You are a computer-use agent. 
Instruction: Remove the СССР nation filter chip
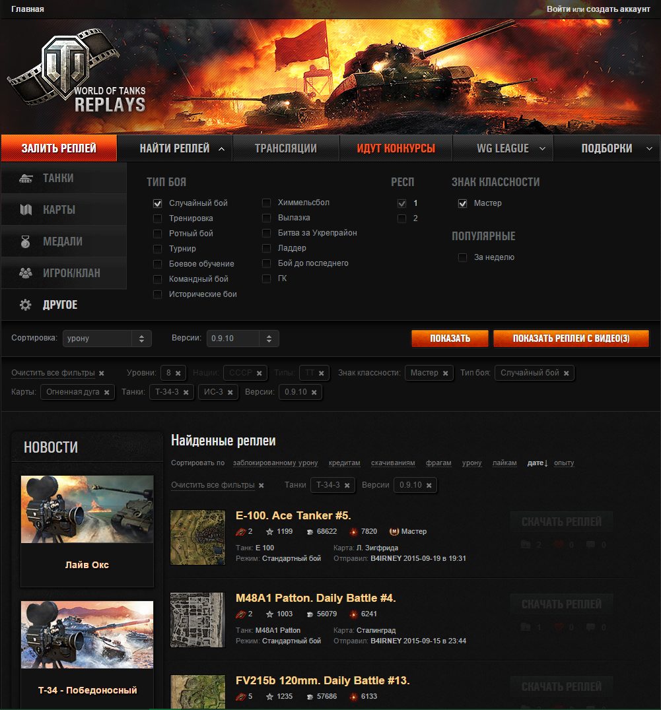(x=259, y=373)
